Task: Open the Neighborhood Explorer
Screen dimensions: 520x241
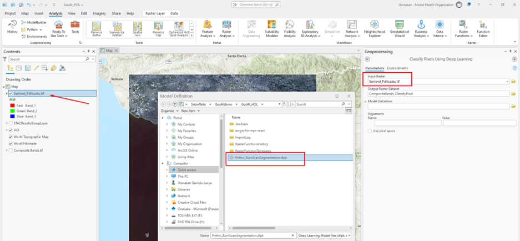Action: 375,28
